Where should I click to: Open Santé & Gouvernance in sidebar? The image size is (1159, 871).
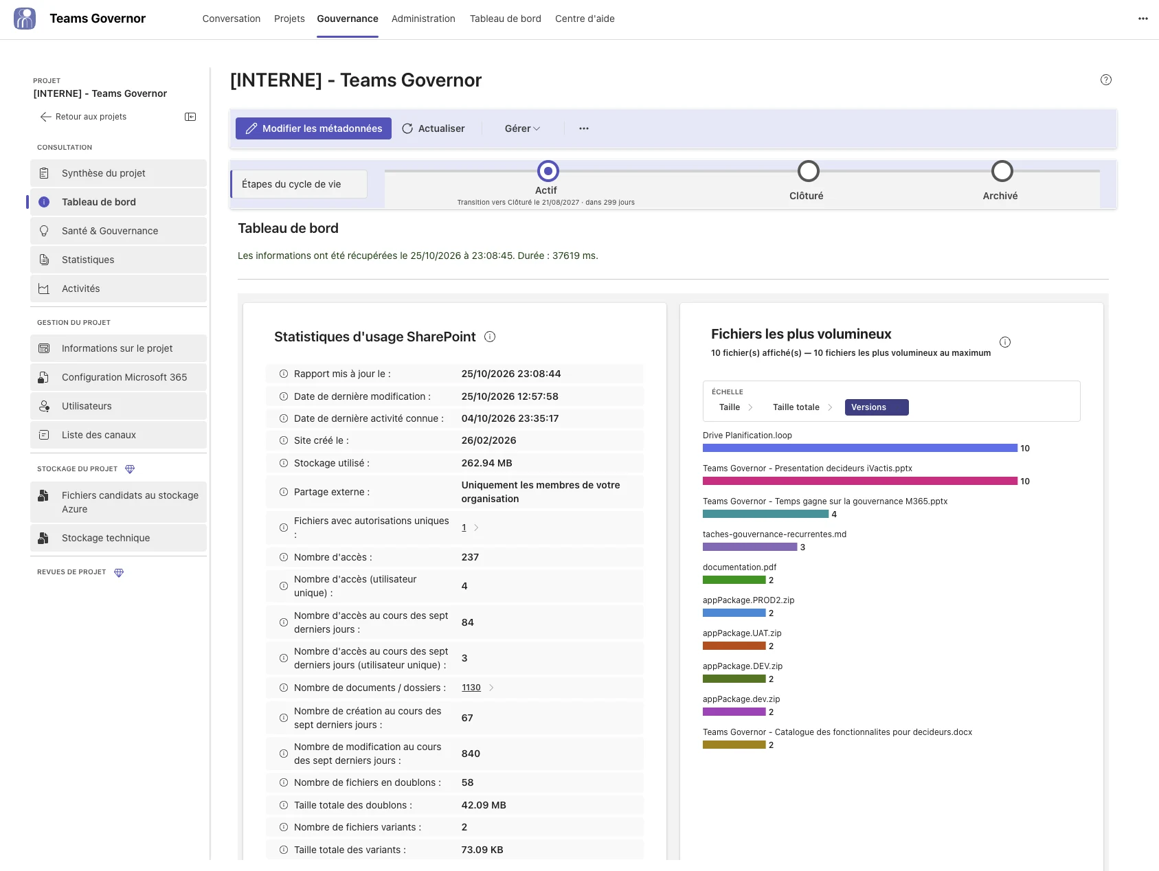118,231
